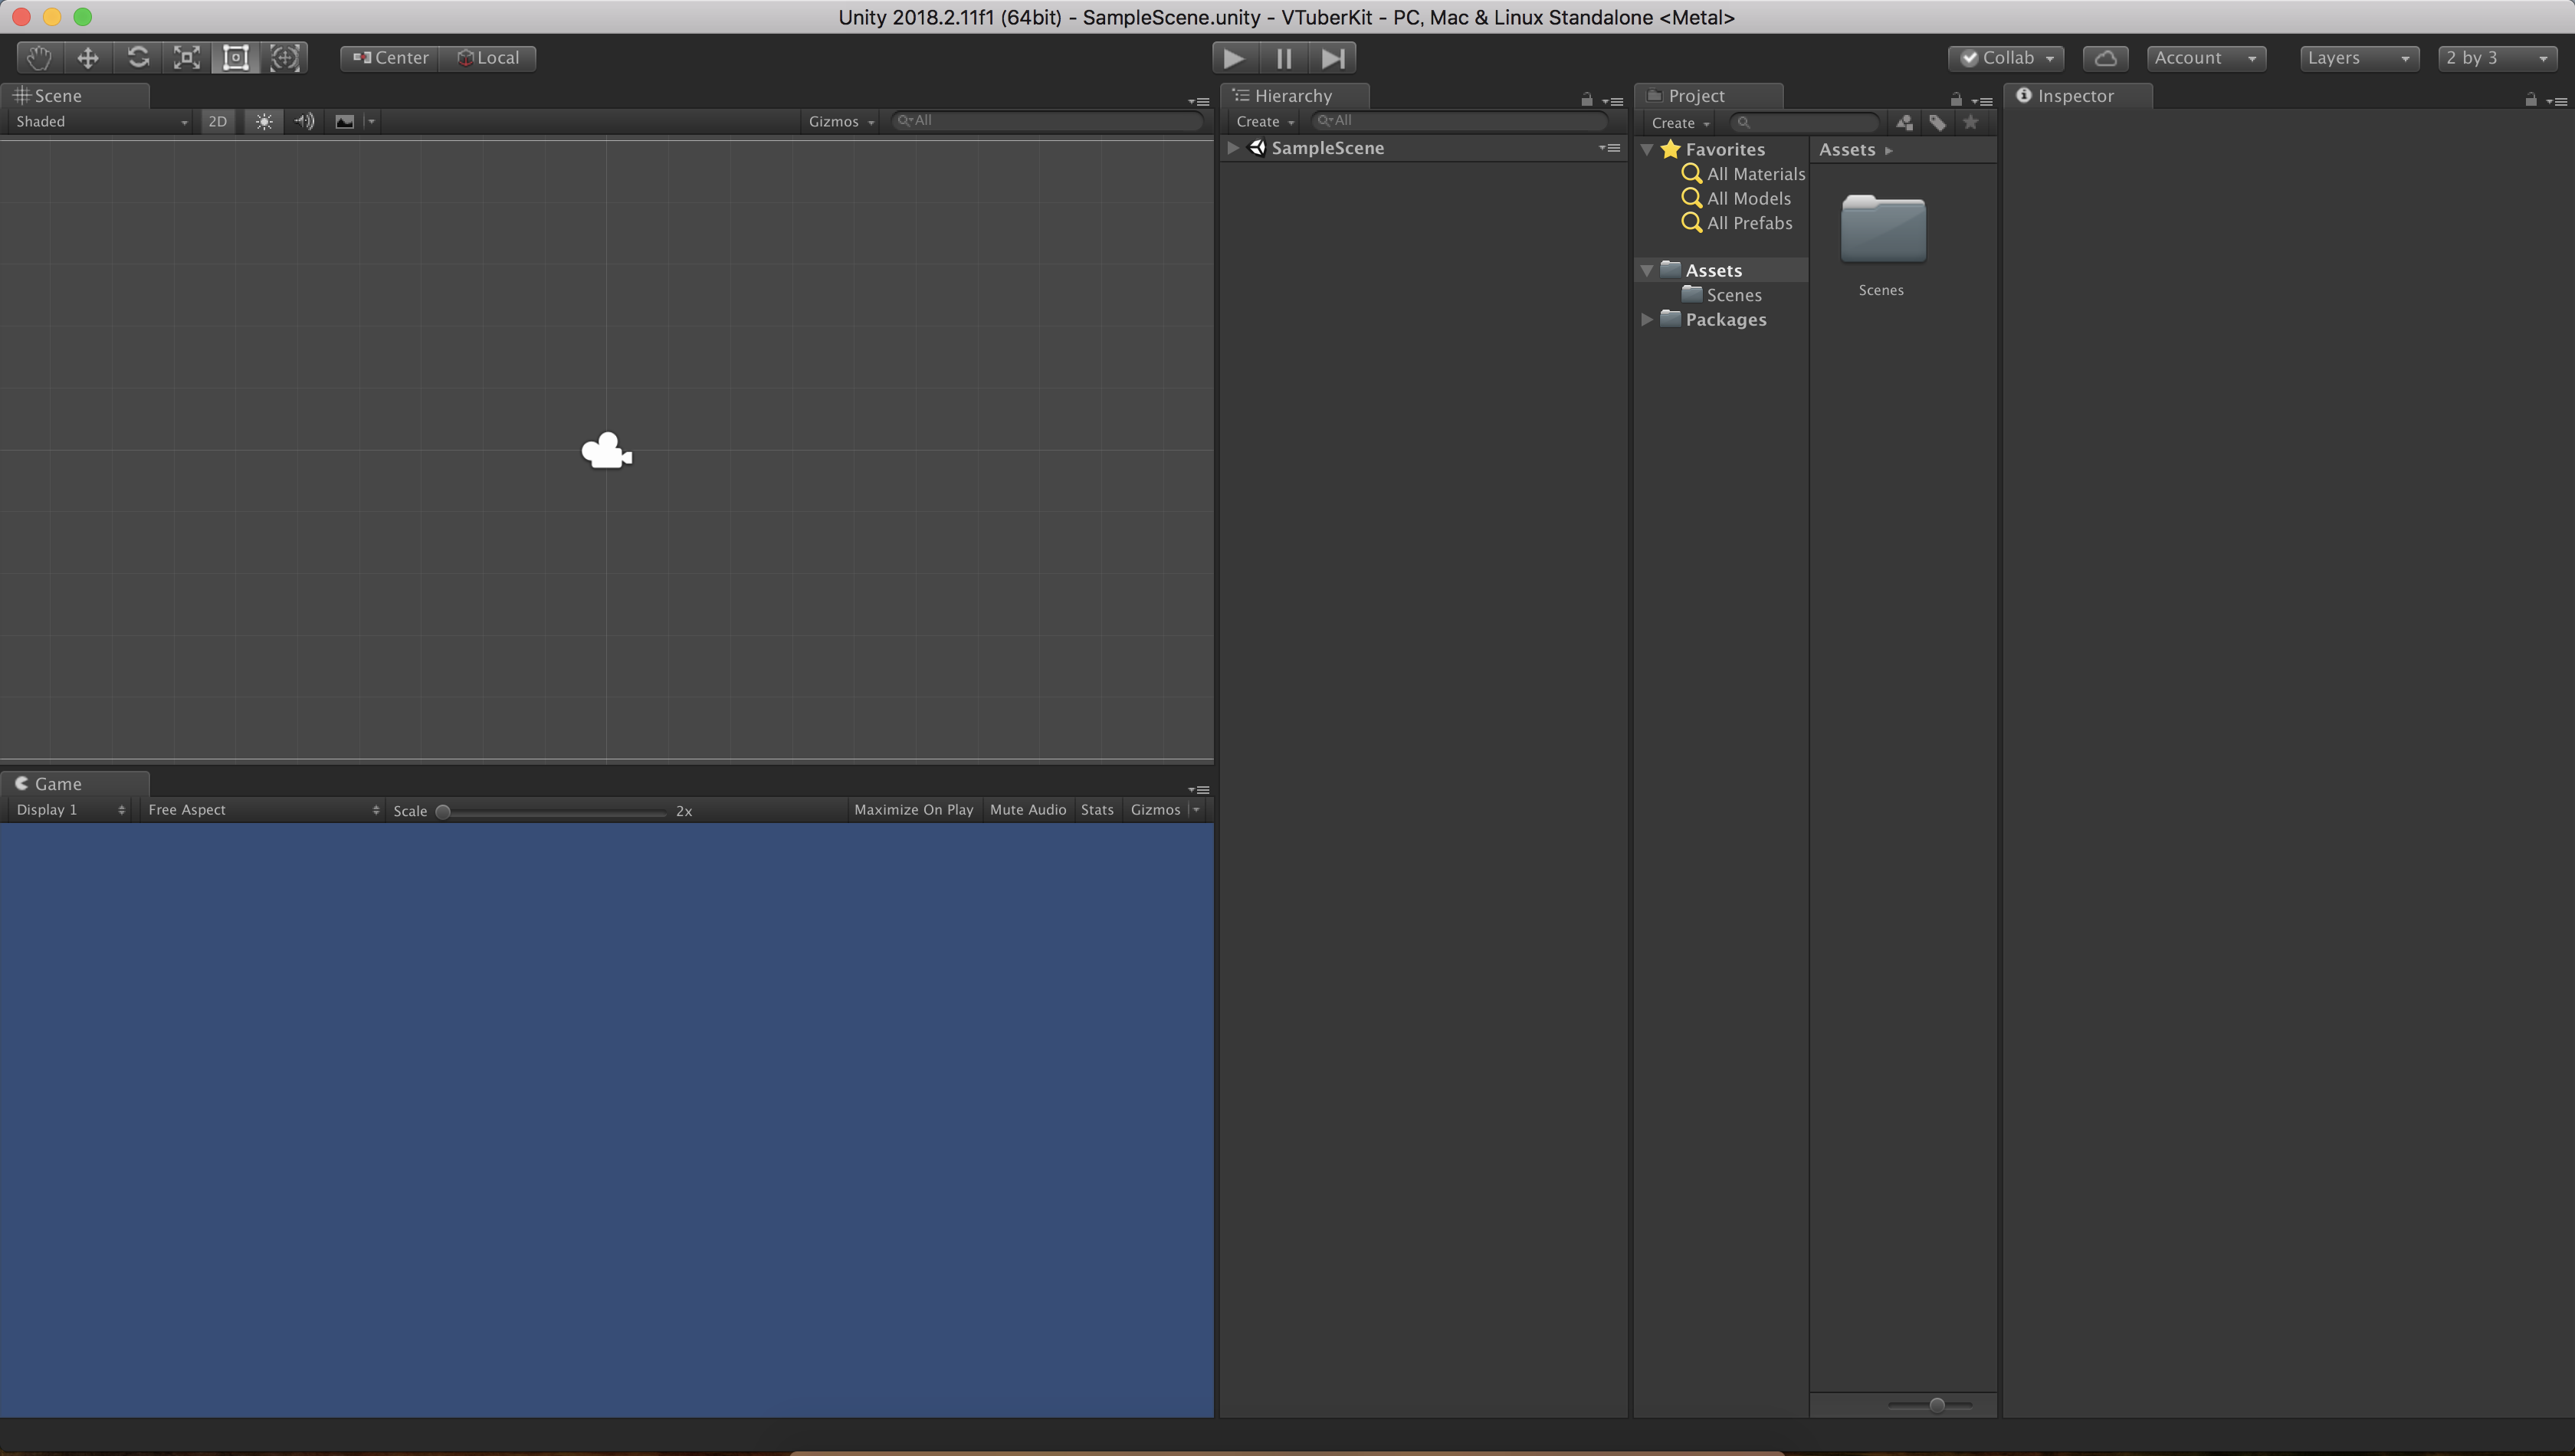Switch to the Project tab
Image resolution: width=2575 pixels, height=1456 pixels.
click(x=1709, y=96)
